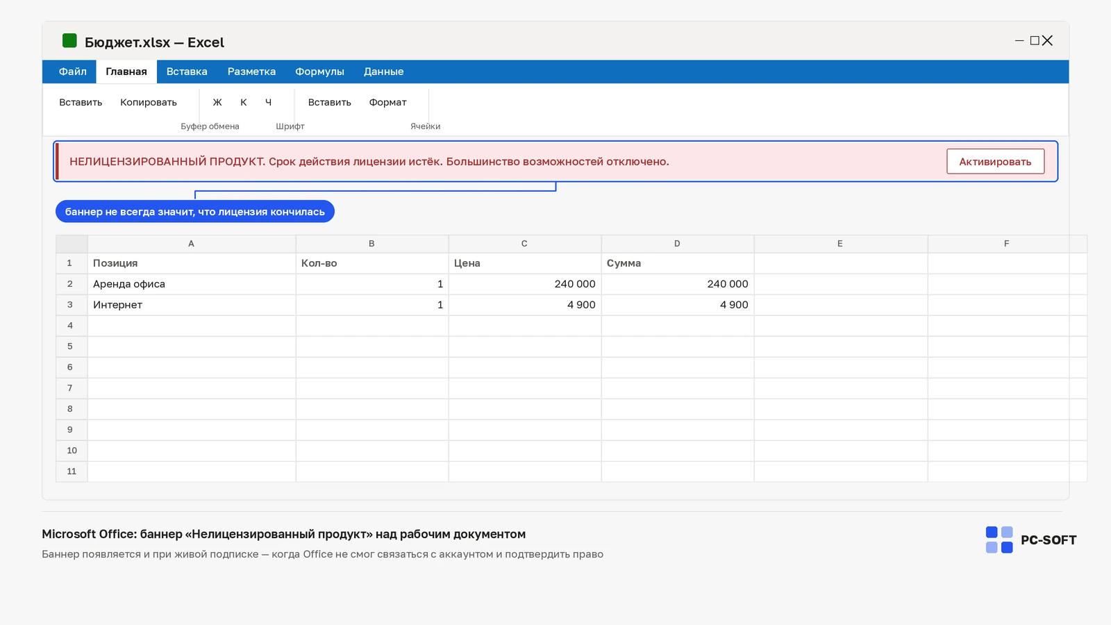This screenshot has height=625, width=1111.
Task: Click the price cell 4 900 in column C
Action: pyautogui.click(x=525, y=305)
